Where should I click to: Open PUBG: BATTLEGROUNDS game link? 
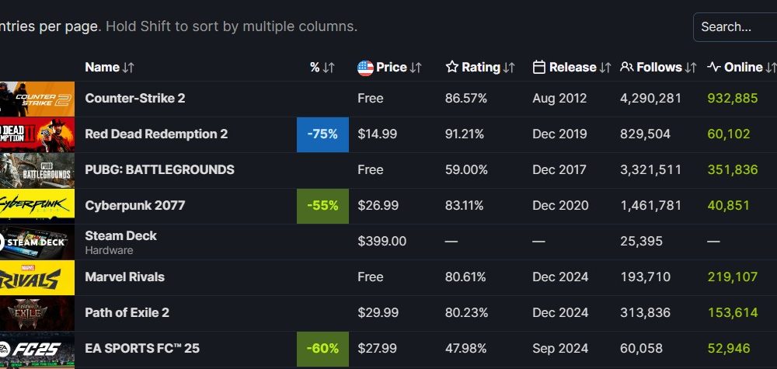point(159,169)
